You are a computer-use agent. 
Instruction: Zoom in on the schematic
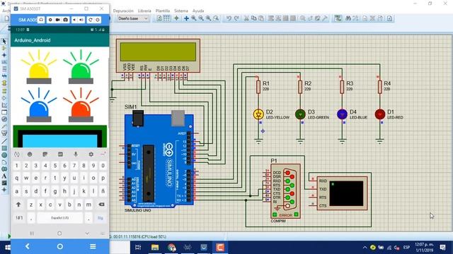click(x=193, y=18)
